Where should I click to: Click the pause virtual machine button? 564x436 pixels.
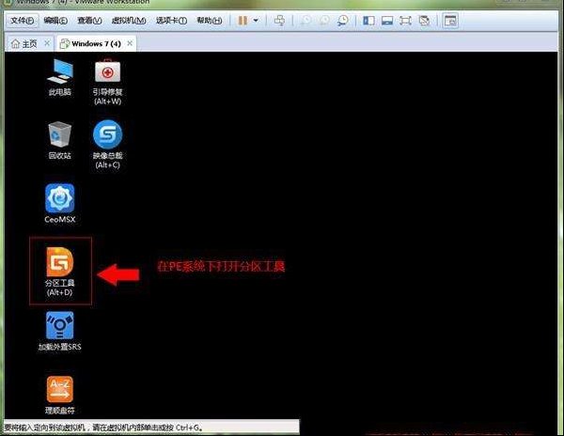coord(243,21)
